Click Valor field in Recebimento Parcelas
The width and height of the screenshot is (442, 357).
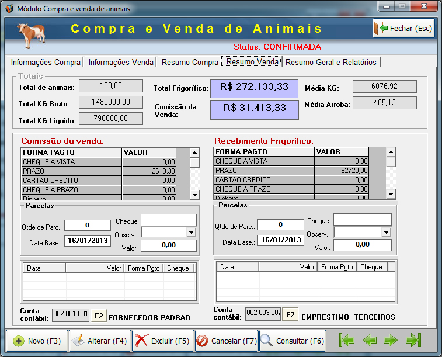(363, 245)
